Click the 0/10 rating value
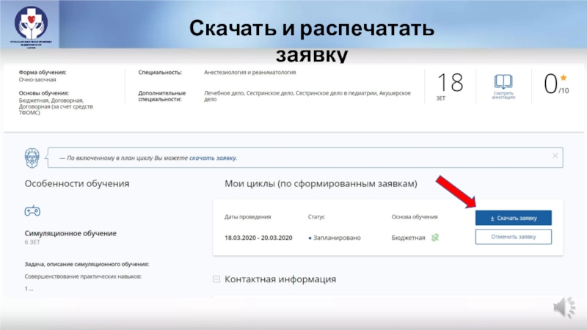The image size is (587, 330). pos(556,84)
